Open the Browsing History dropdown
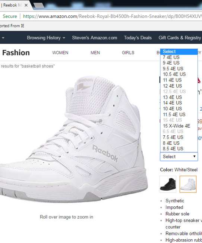 pyautogui.click(x=46, y=38)
